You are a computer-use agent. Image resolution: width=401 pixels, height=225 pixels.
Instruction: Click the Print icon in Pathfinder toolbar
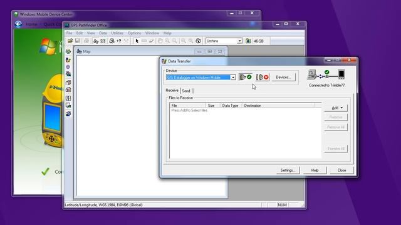tap(86, 41)
